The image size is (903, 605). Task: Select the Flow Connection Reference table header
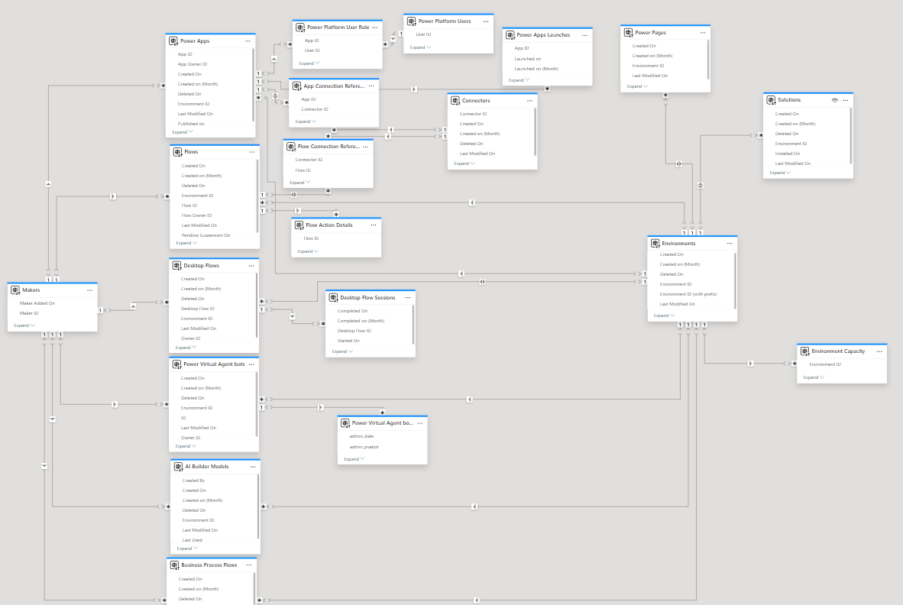[329, 146]
